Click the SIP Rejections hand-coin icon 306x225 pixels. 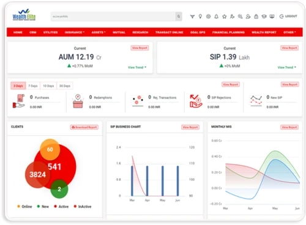coord(196,101)
